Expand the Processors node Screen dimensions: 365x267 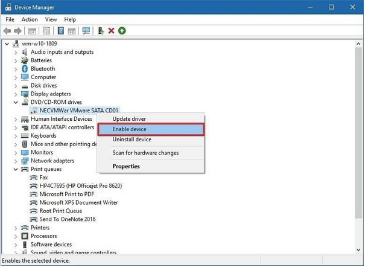(16, 236)
